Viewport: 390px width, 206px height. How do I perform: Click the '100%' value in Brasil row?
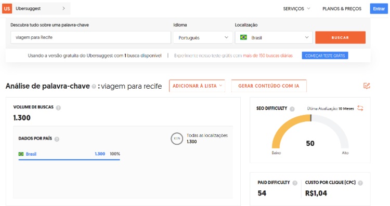115,154
